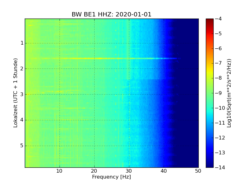248x186 pixels.
Task: Click the colorbar tick label '−7'
Action: [x=219, y=63]
